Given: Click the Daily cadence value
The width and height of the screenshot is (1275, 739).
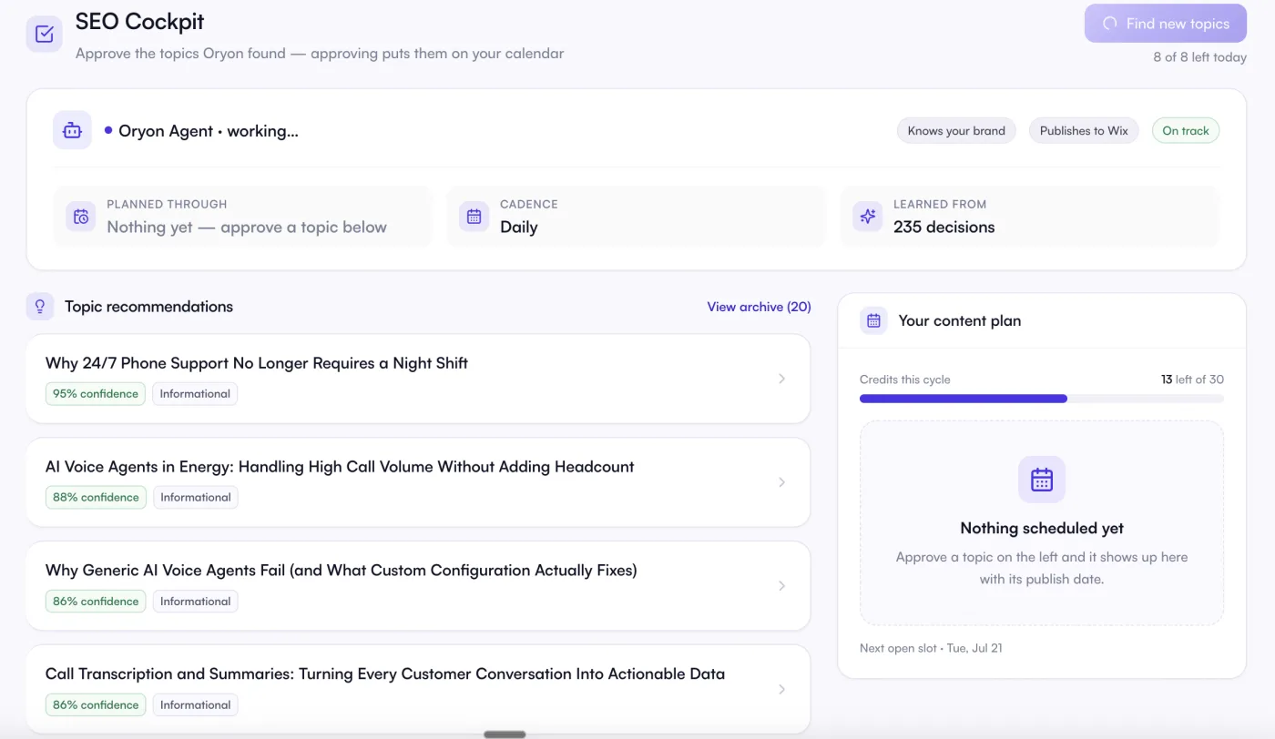Looking at the screenshot, I should (519, 228).
